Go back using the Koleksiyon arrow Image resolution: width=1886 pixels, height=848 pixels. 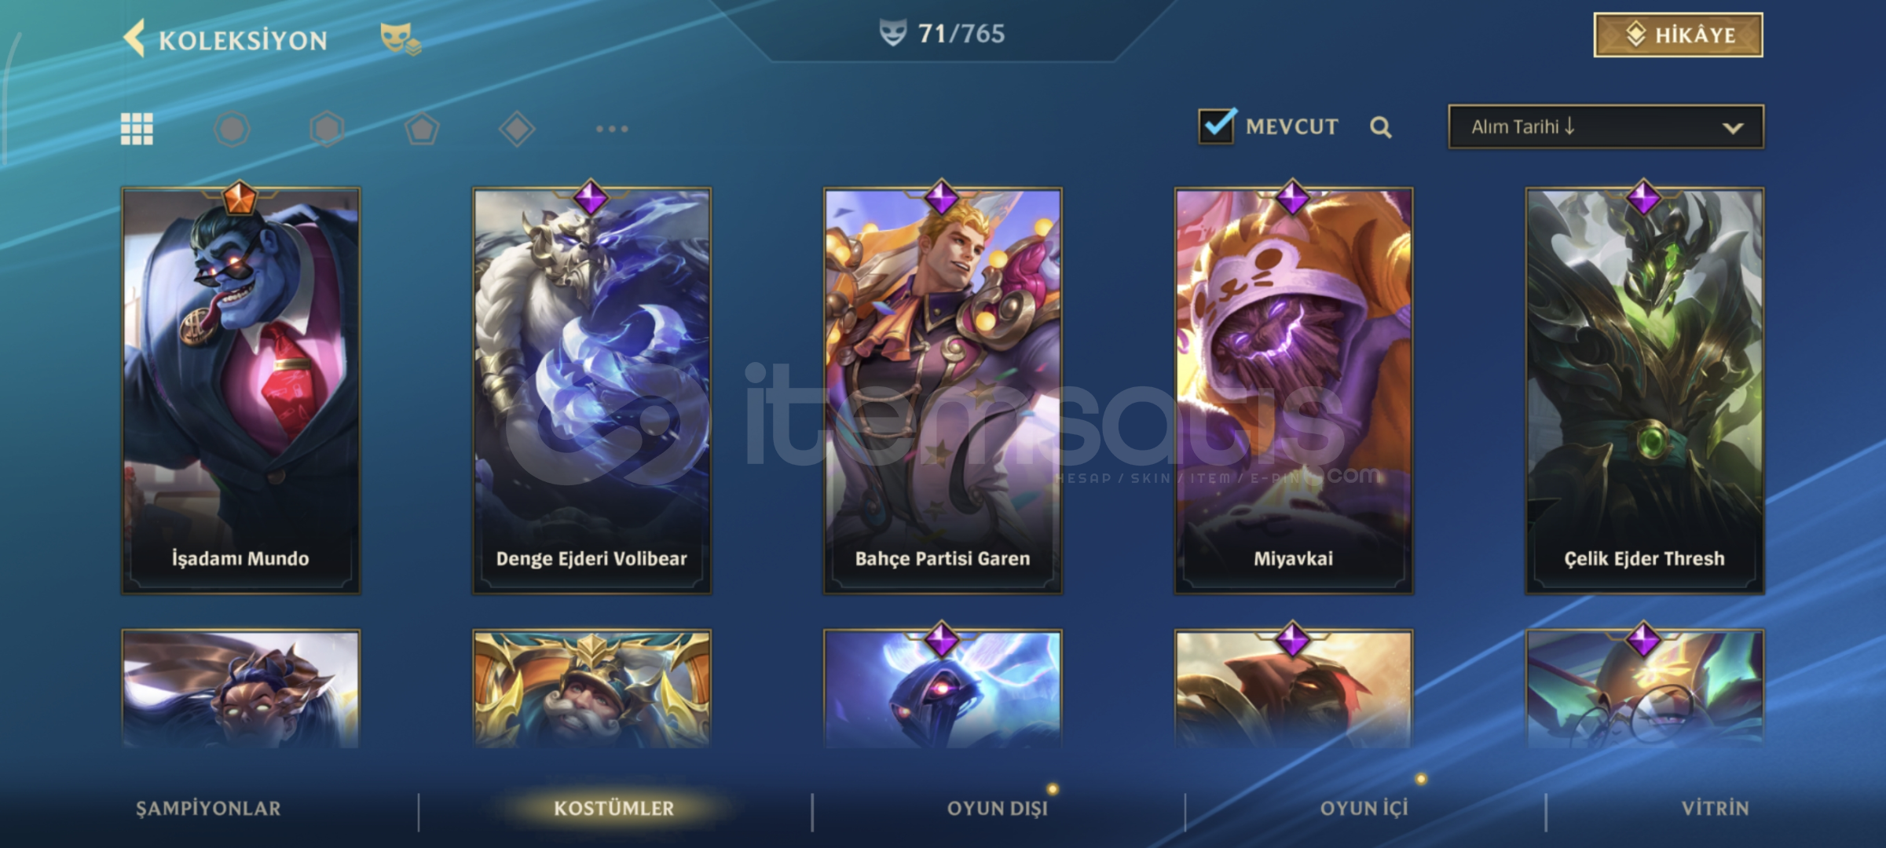tap(134, 38)
